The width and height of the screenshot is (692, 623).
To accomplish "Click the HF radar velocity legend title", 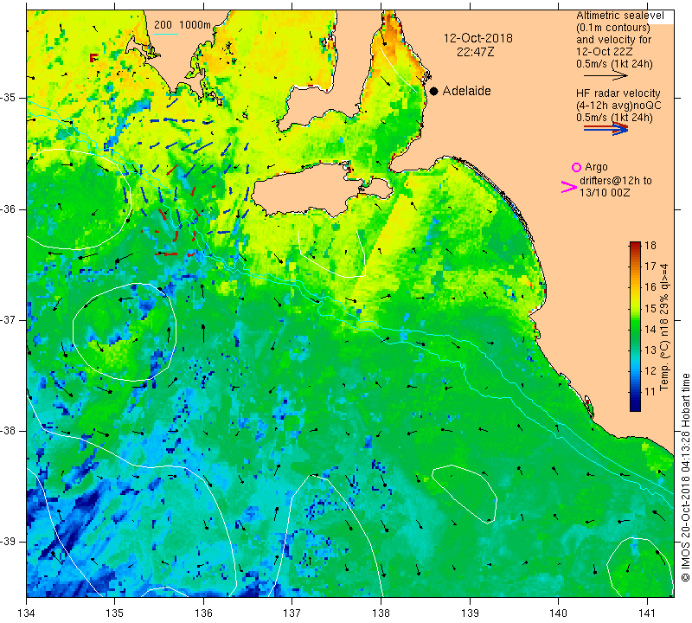I will 618,93.
